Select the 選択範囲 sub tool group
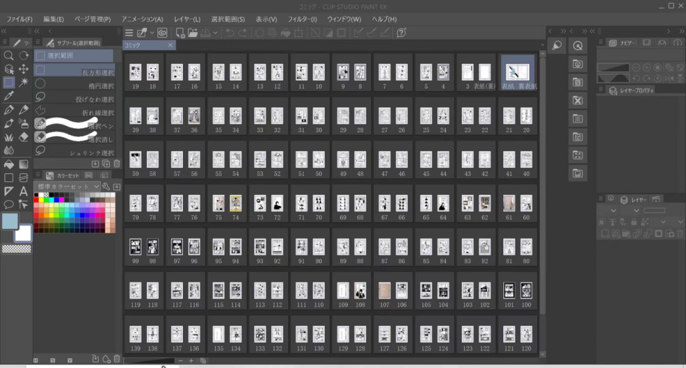 [74, 55]
